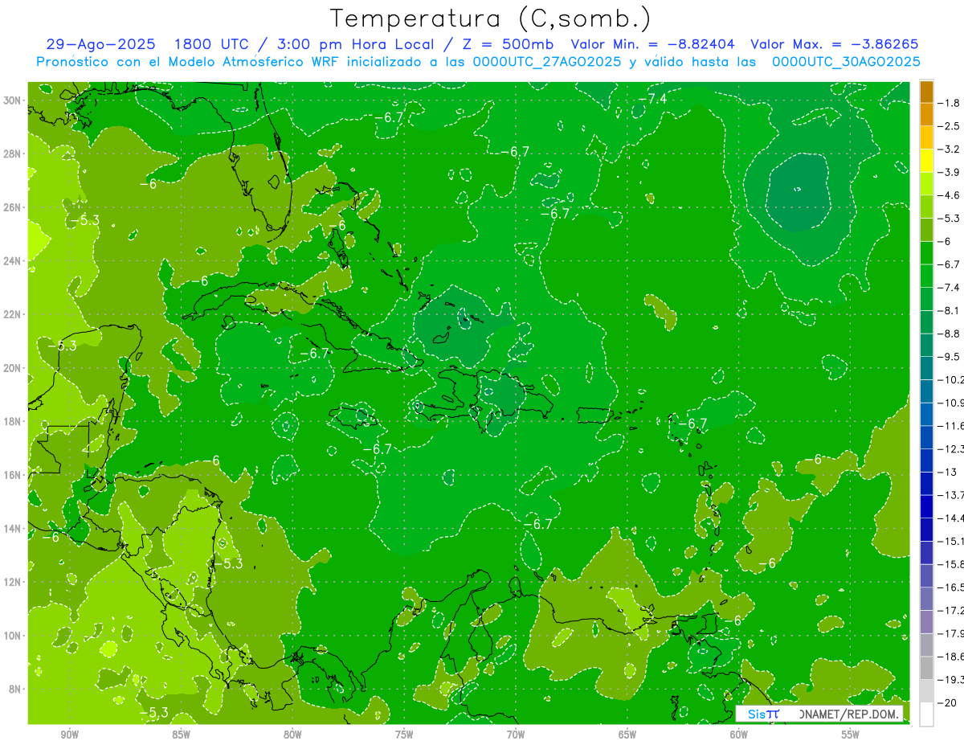Click the dark blue swatch between -13.7 and -14.4
The height and width of the screenshot is (745, 964).
tap(926, 506)
